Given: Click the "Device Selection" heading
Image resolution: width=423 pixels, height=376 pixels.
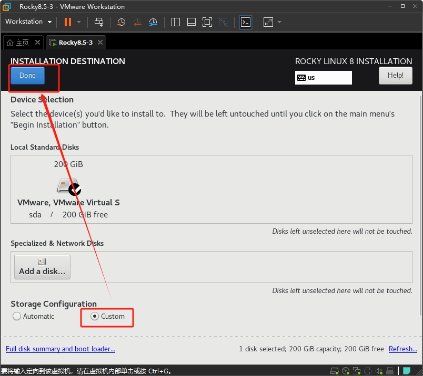Looking at the screenshot, I should pos(42,100).
